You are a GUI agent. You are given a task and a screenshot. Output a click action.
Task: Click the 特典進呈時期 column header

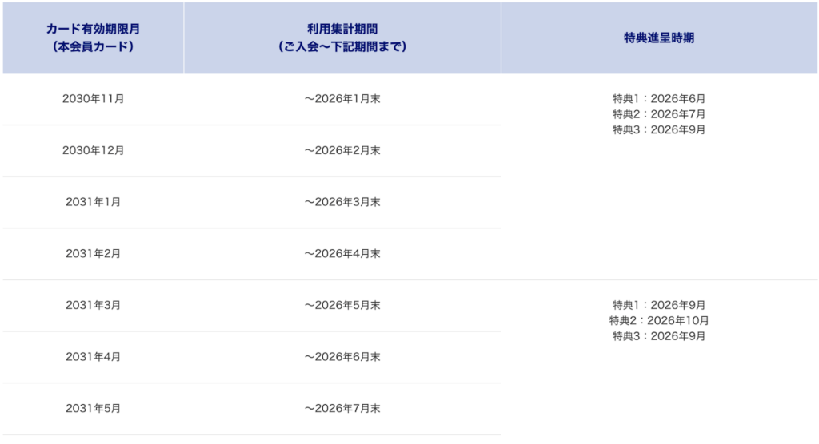tap(659, 38)
